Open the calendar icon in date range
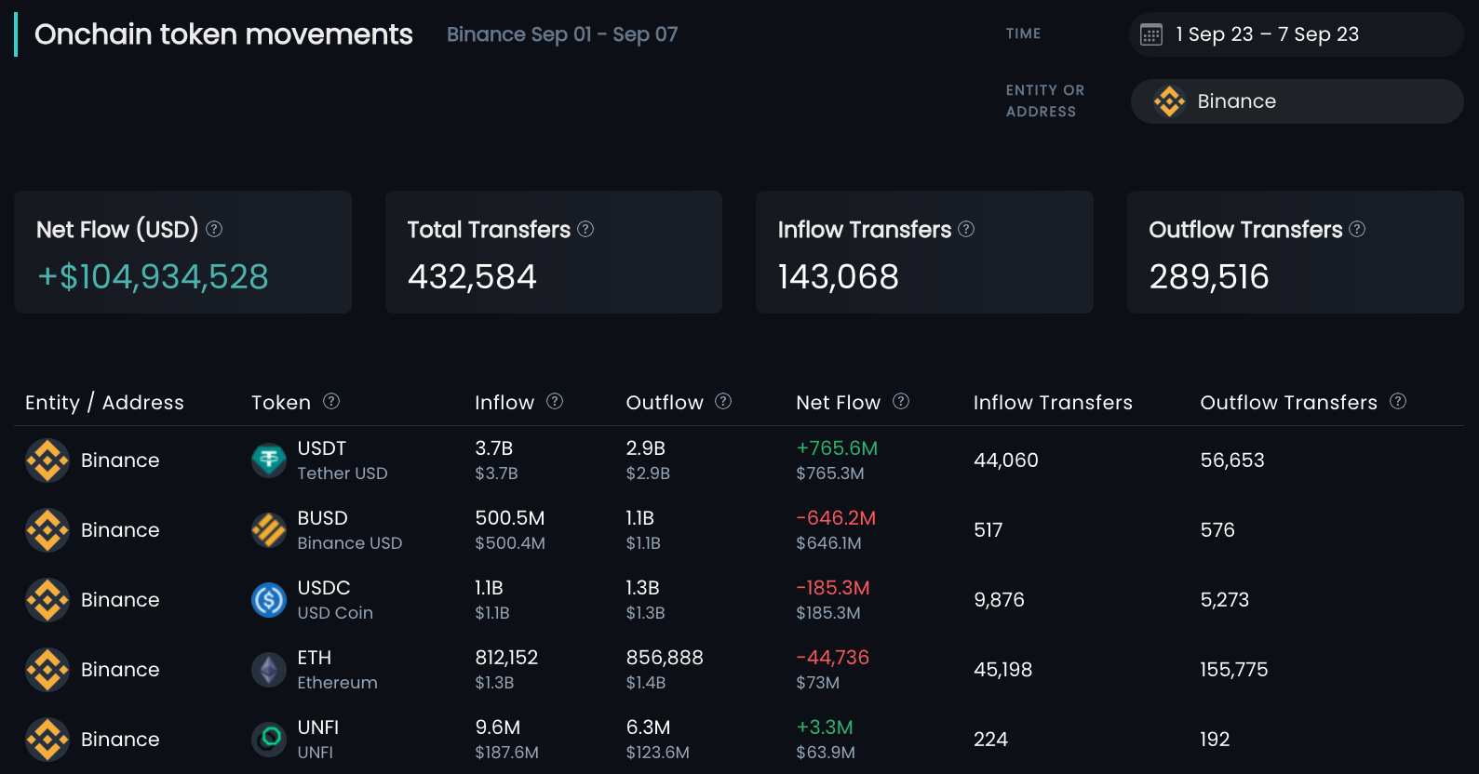1479x774 pixels. point(1151,35)
